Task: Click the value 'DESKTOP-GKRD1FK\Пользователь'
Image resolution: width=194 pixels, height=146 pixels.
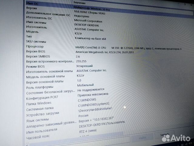Action: [102, 124]
